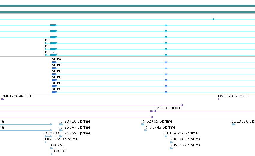Select EST EK212658.5prime
This screenshot has width=255, height=156.
(x=61, y=140)
